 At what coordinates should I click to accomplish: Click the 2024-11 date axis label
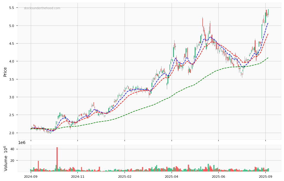click(78, 176)
